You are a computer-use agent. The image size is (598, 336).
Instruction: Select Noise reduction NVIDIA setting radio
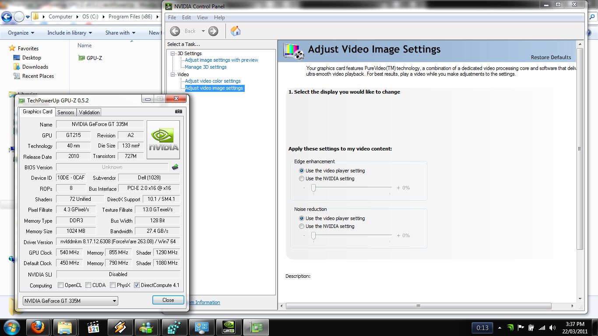302,226
